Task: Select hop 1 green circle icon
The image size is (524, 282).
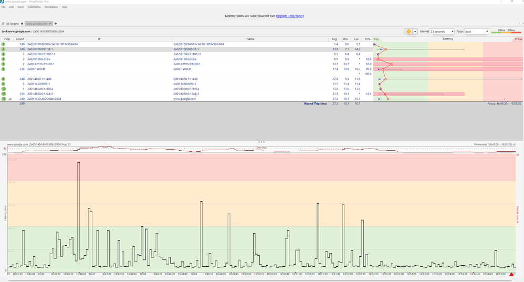Action: pos(3,44)
